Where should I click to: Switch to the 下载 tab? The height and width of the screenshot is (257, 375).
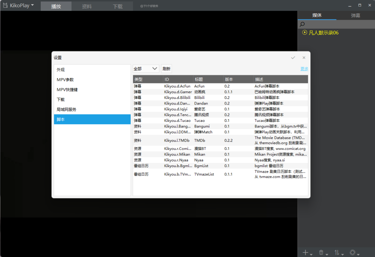pos(118,6)
